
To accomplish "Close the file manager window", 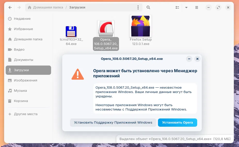I will click(x=228, y=7).
